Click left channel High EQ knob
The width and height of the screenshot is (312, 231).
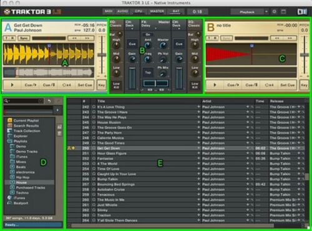click(x=116, y=45)
